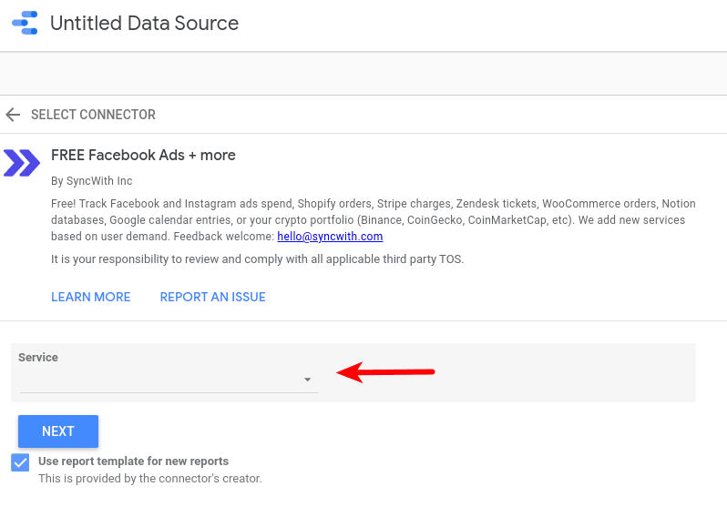Image resolution: width=727 pixels, height=507 pixels.
Task: Open the LEARN MORE link
Action: [x=91, y=297]
